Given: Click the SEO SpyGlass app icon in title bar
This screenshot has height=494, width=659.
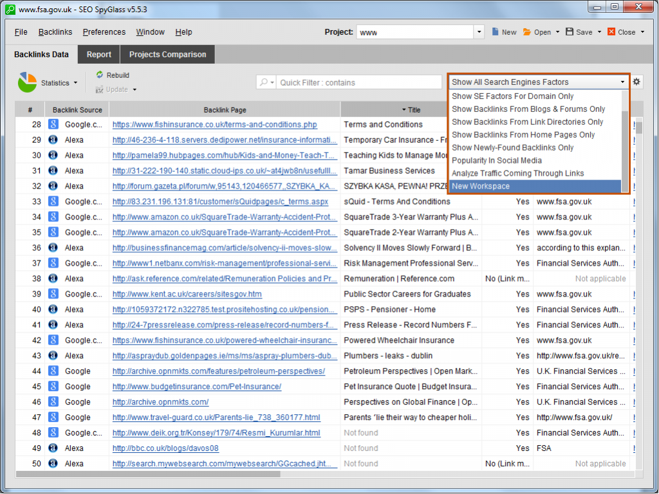Looking at the screenshot, I should click(x=10, y=9).
